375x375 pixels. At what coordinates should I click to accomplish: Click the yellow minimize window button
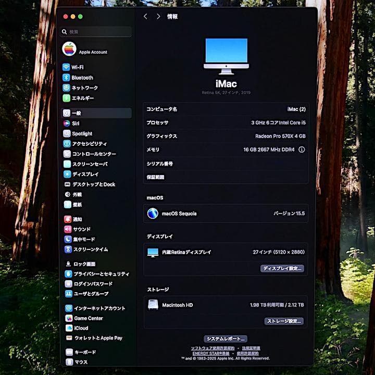click(x=73, y=17)
